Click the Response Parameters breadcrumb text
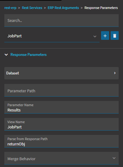Screen dimensions: 123x167 [101, 8]
